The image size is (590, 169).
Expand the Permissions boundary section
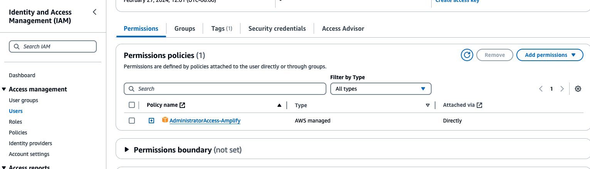(x=127, y=150)
